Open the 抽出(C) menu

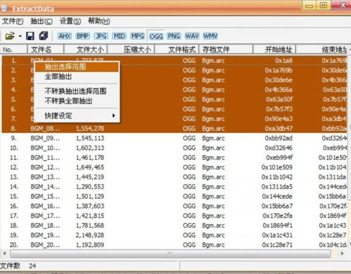click(x=41, y=21)
